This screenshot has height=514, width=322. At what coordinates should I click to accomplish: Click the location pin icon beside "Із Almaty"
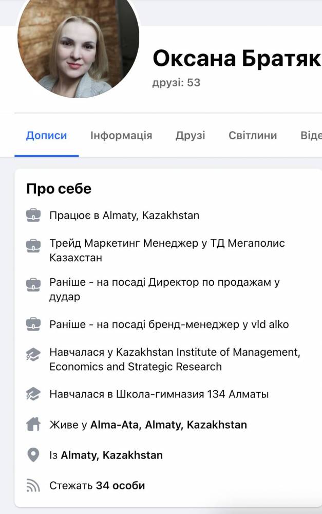click(x=33, y=455)
